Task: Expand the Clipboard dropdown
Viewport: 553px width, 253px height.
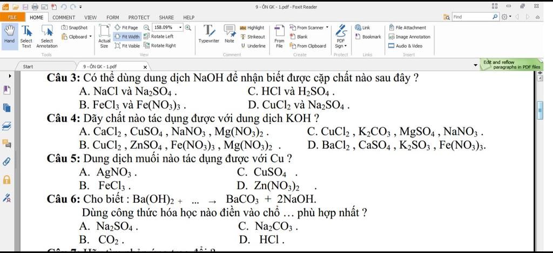Action: coord(90,37)
